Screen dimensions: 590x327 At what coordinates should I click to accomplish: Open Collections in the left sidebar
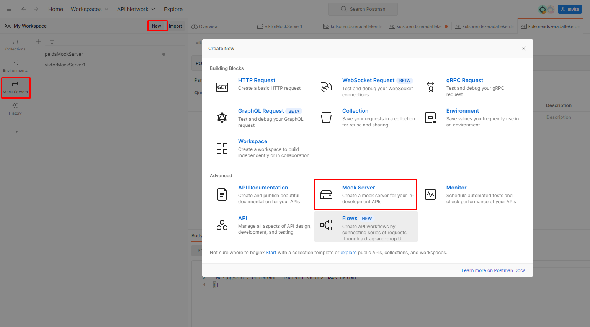coord(15,45)
